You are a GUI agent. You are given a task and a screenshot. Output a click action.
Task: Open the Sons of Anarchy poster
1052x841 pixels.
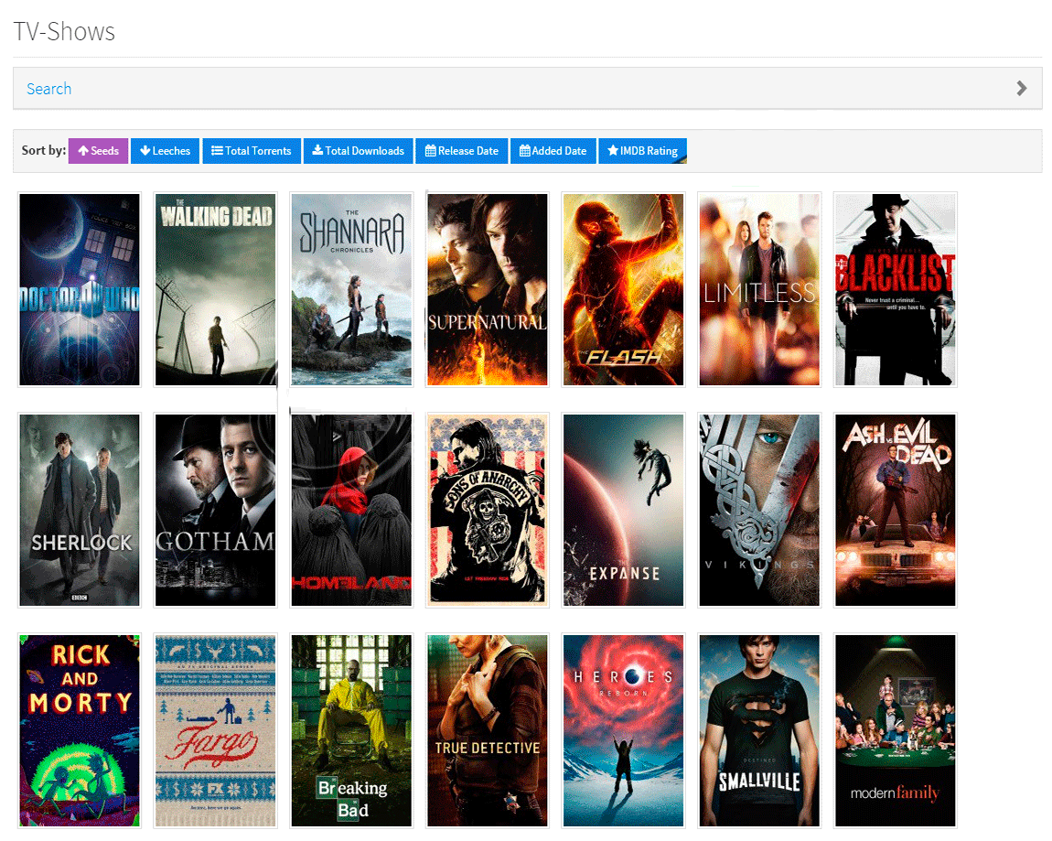point(487,510)
